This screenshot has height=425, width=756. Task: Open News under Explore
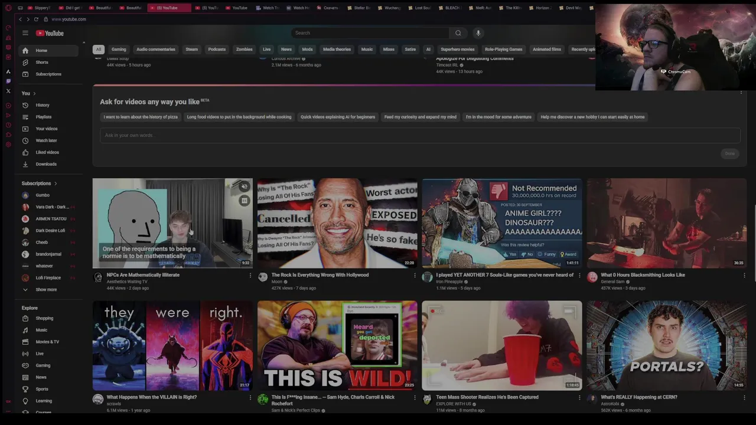[x=48, y=377]
